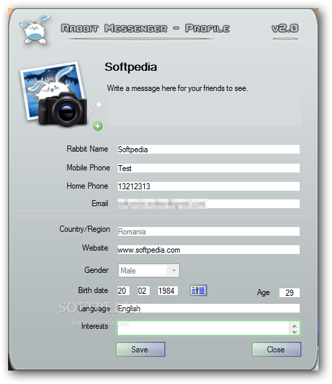
Task: Click the profile picture camera thumbnail
Action: pos(54,94)
